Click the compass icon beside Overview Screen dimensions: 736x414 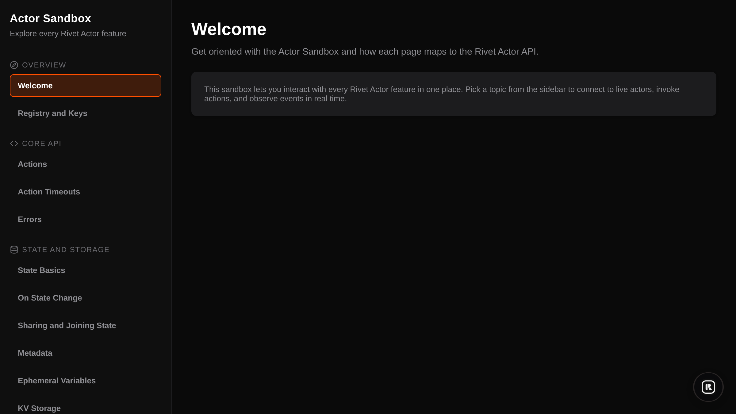(x=14, y=65)
